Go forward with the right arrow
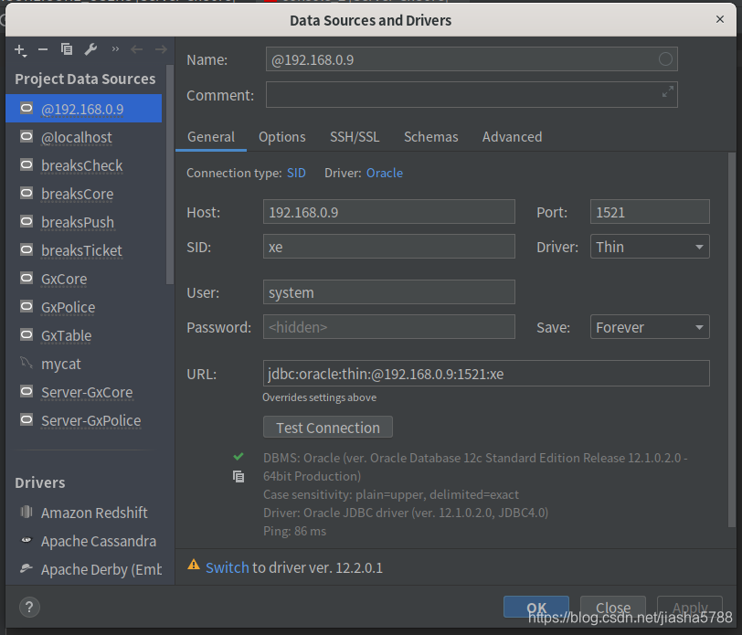 pyautogui.click(x=161, y=49)
